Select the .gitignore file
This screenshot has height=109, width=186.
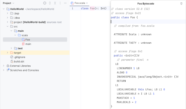point(19,57)
